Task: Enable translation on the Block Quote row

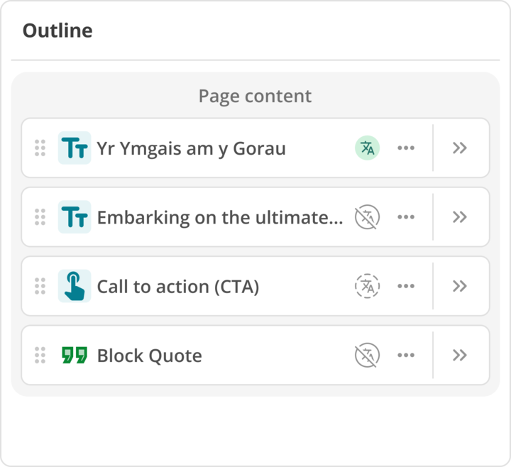Action: [367, 355]
